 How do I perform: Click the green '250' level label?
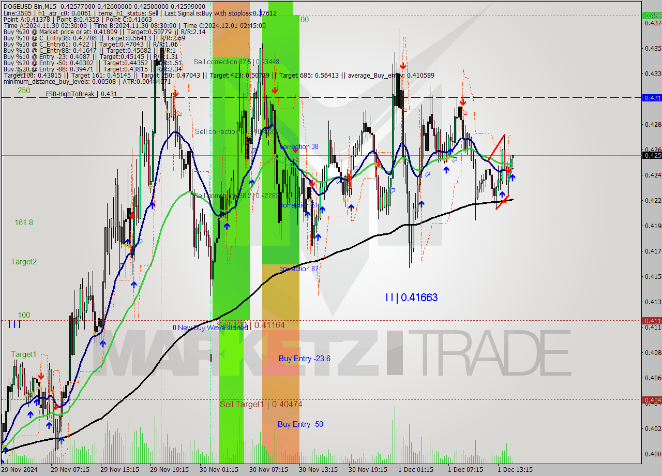pyautogui.click(x=23, y=90)
